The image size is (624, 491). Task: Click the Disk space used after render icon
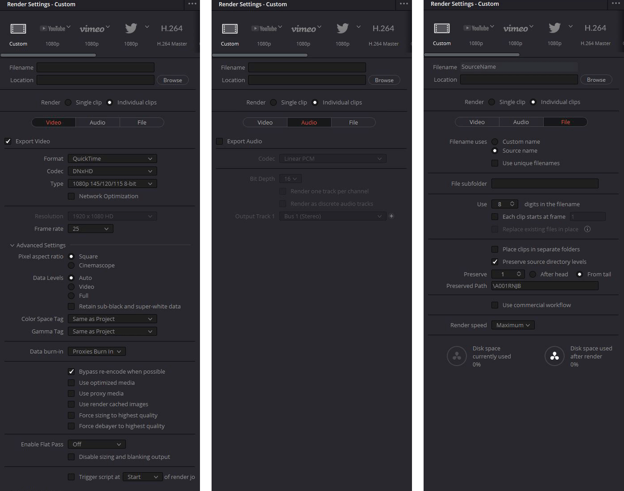554,356
